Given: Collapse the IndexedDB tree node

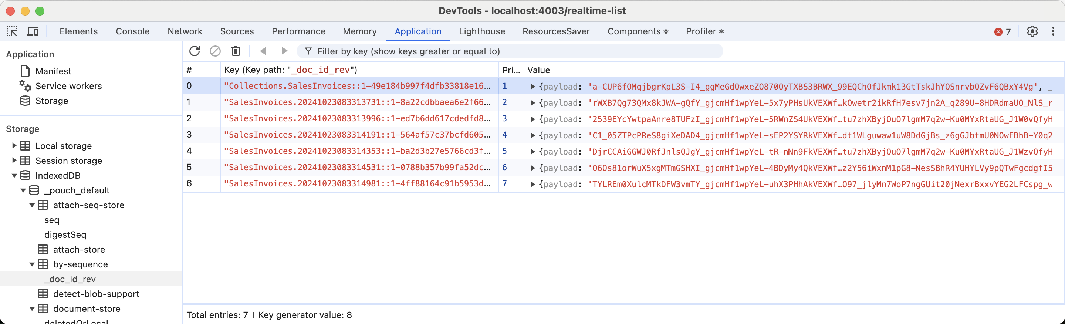Looking at the screenshot, I should click(x=14, y=176).
